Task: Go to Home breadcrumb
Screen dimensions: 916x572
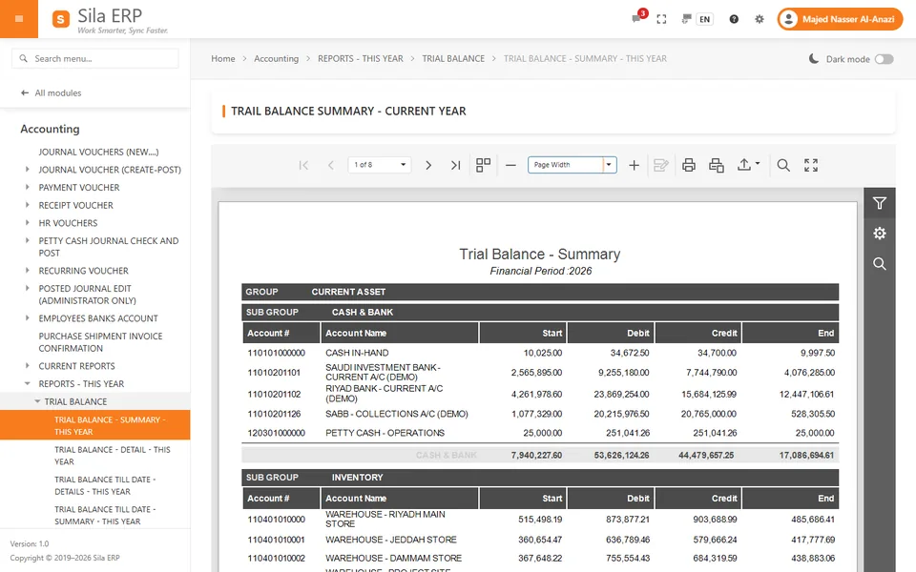Action: click(x=222, y=58)
